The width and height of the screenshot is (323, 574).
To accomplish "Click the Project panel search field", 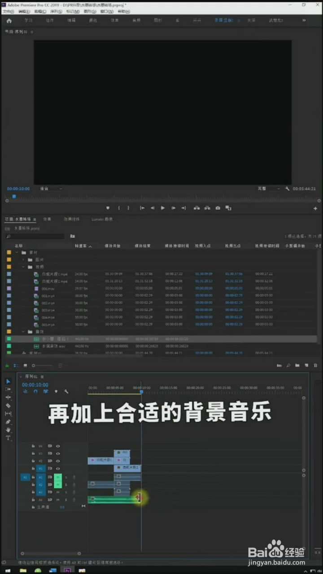I will pos(35,236).
